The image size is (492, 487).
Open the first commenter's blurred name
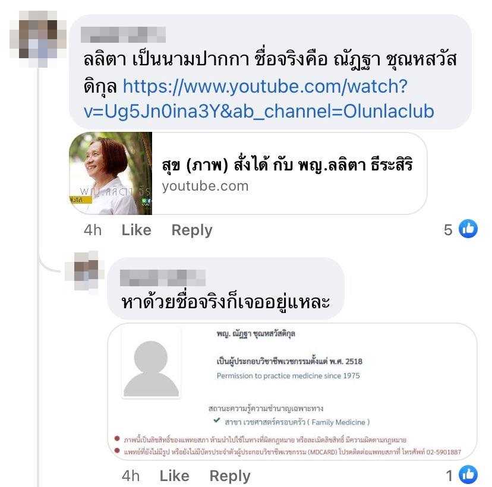[x=124, y=34]
